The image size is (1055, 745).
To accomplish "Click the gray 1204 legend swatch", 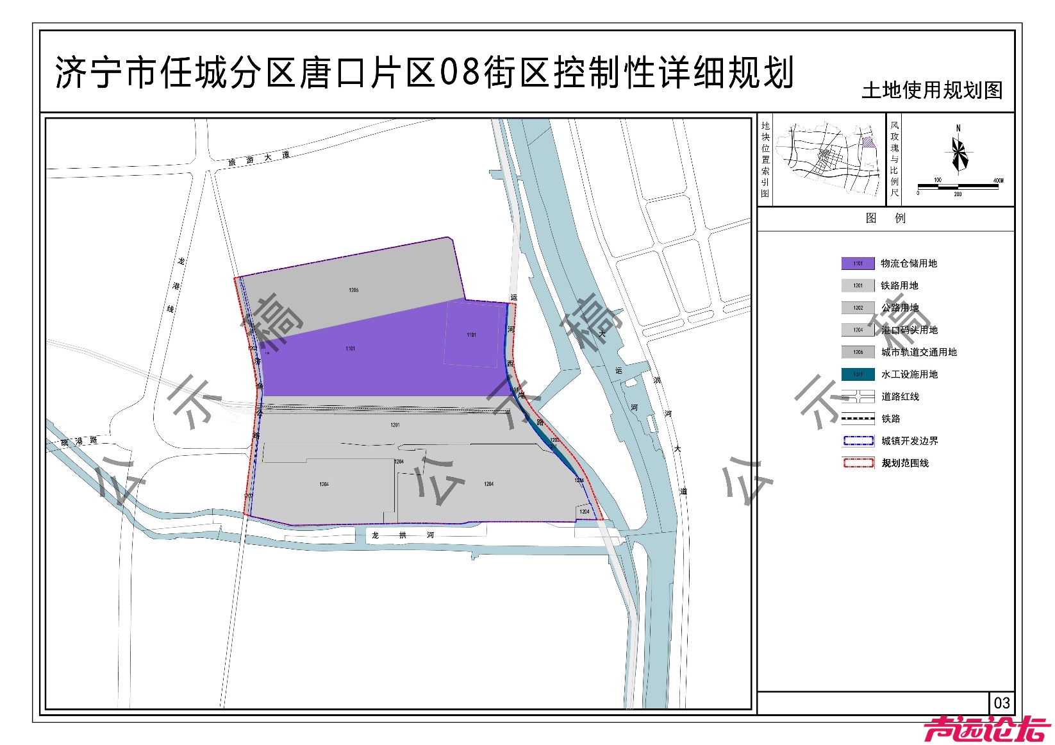I will 858,330.
